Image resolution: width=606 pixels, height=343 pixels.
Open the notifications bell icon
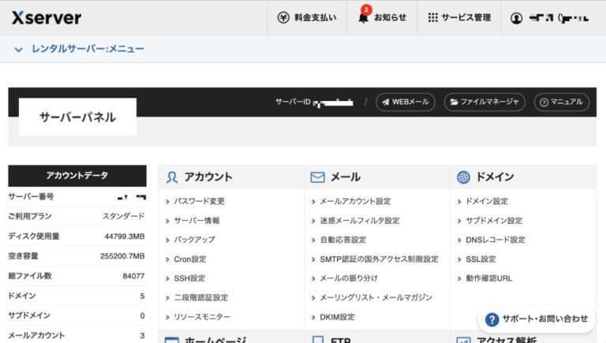pos(363,17)
